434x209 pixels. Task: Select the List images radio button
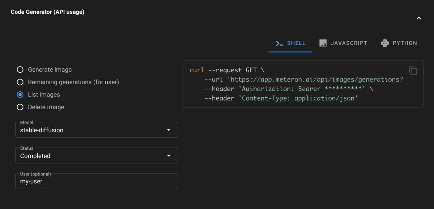point(20,95)
